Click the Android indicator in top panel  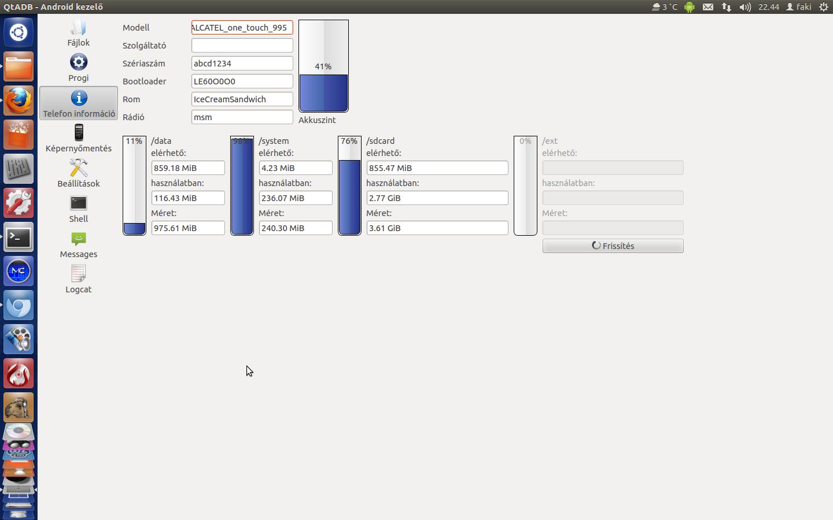(690, 7)
